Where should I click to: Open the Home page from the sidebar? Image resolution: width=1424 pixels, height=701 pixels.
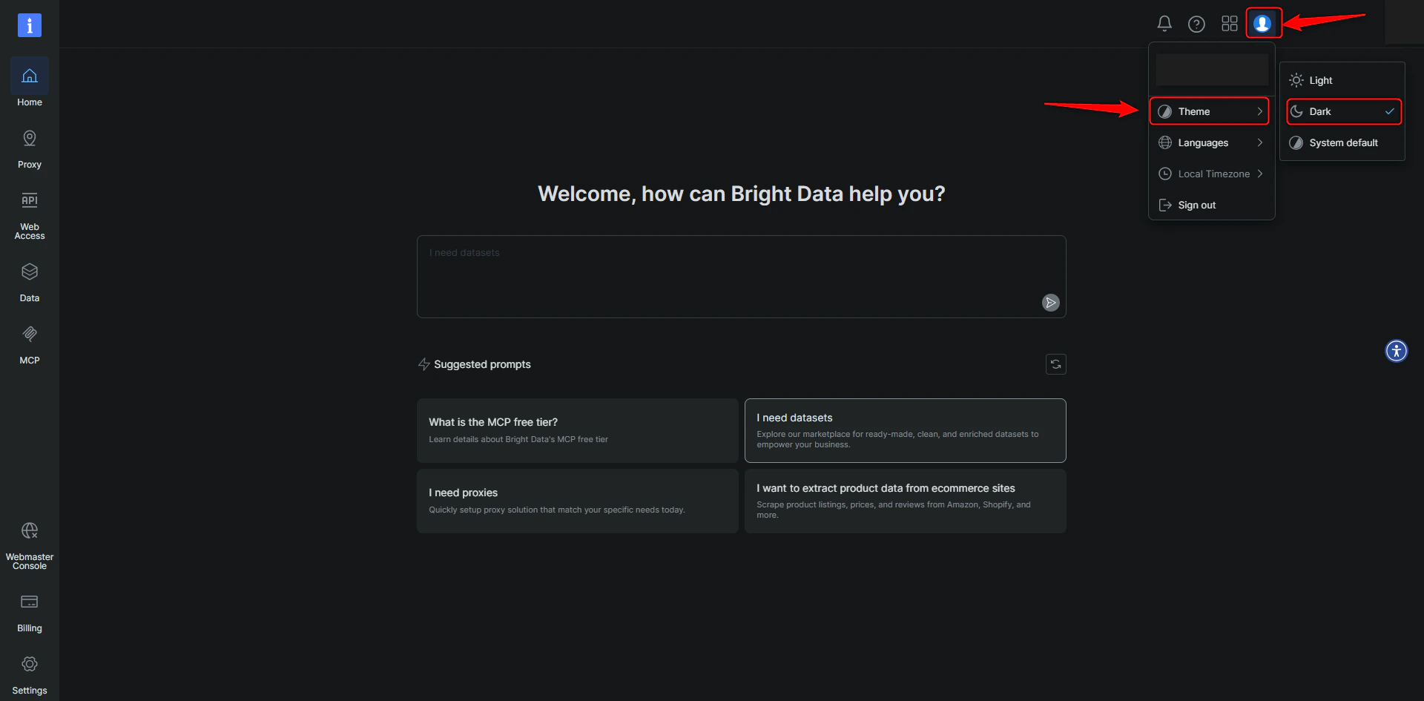coord(29,83)
